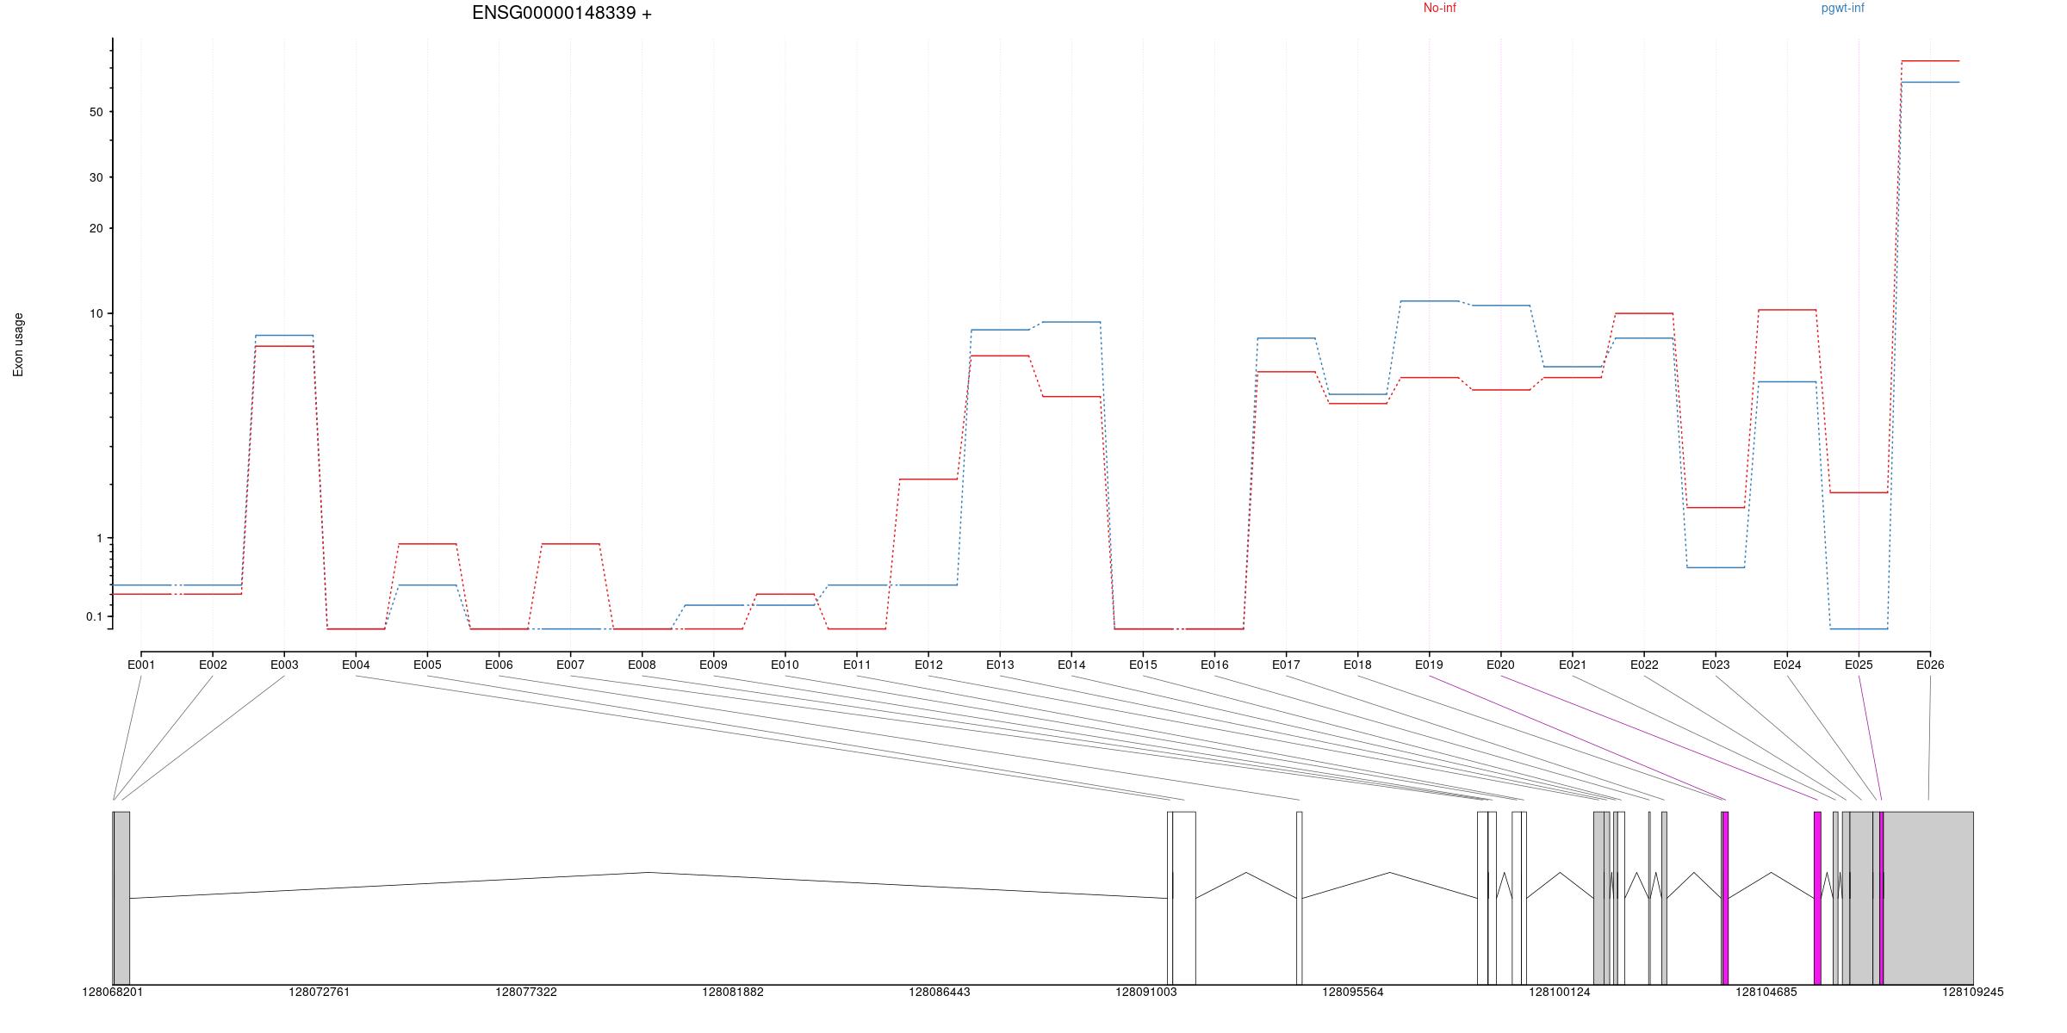Image resolution: width=2067 pixels, height=1033 pixels.
Task: Click the y-axis tick value 20
Action: click(96, 228)
